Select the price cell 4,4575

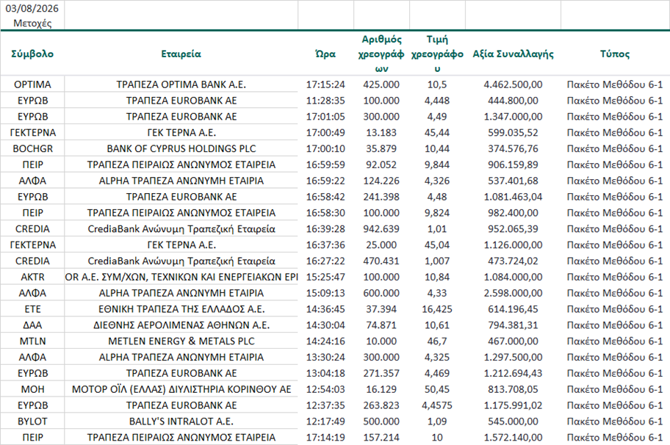pyautogui.click(x=437, y=405)
